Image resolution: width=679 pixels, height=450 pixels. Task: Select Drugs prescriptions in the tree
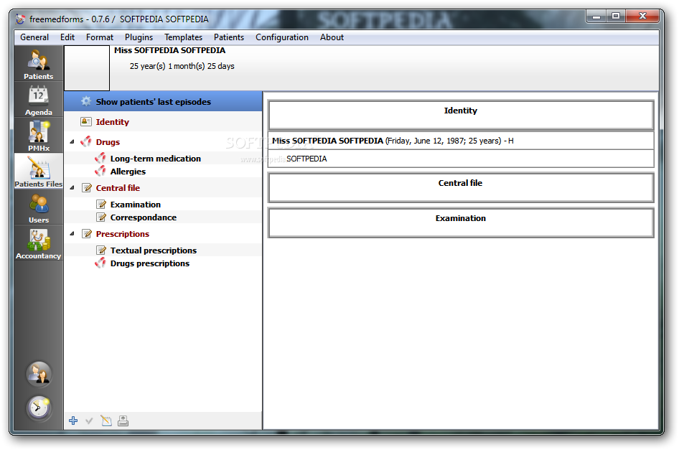[x=150, y=263]
